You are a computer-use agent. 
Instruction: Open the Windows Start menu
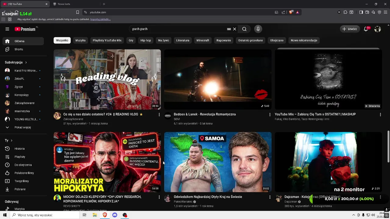point(5,215)
